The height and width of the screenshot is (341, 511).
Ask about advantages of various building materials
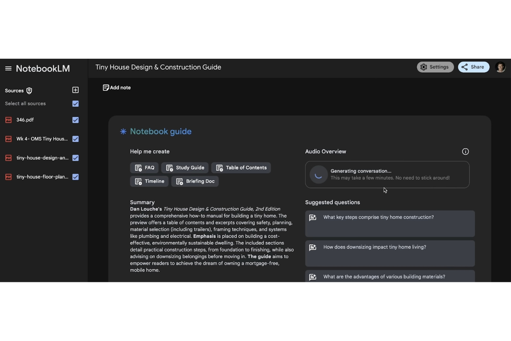pos(390,276)
